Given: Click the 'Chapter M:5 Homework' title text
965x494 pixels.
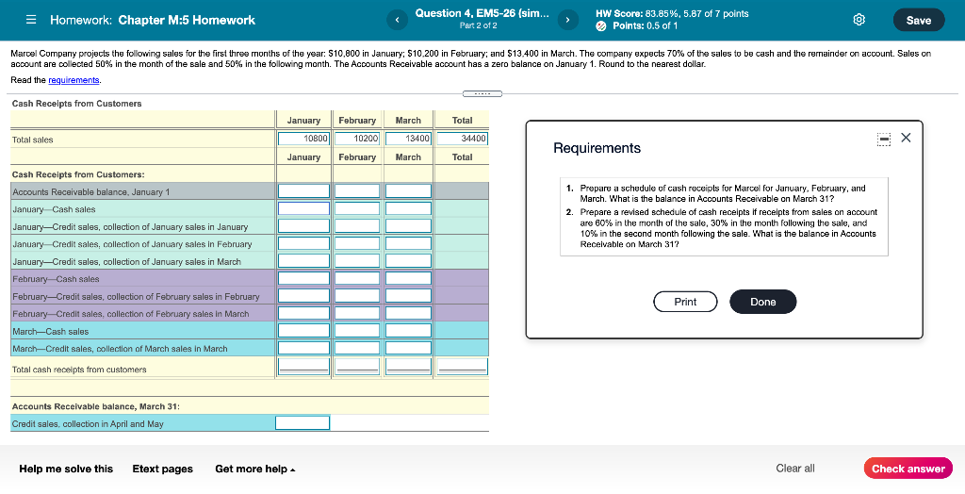Looking at the screenshot, I should click(187, 20).
